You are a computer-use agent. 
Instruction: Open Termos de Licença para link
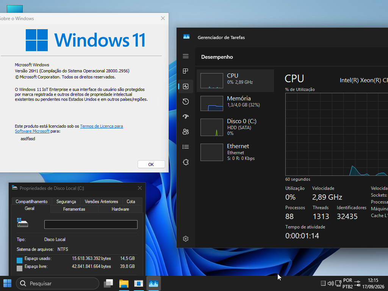coord(102,126)
